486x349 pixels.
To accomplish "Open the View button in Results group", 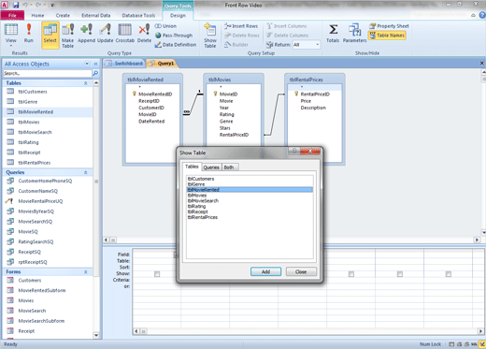I will pos(11,34).
